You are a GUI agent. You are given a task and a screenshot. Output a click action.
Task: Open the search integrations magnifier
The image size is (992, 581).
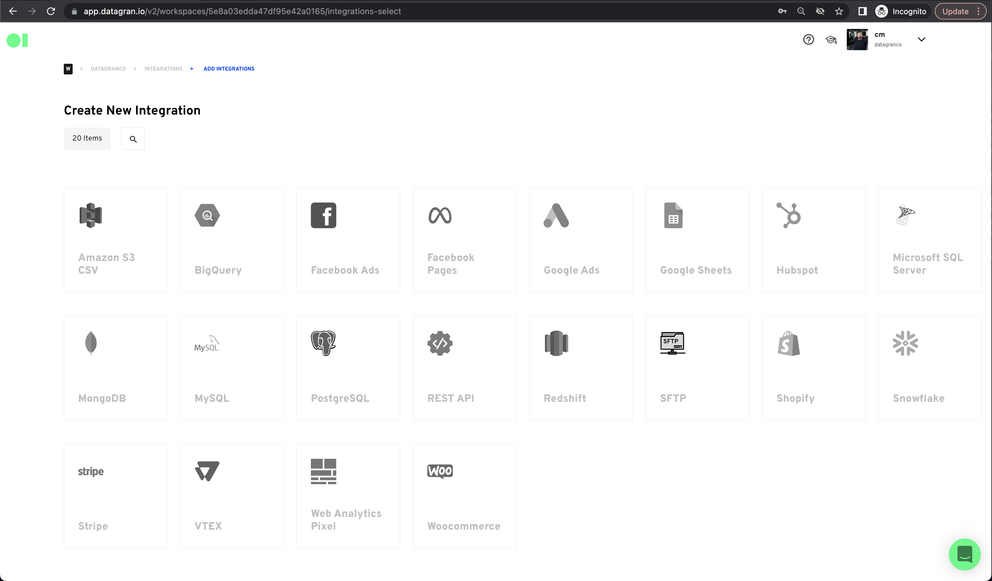click(x=133, y=139)
